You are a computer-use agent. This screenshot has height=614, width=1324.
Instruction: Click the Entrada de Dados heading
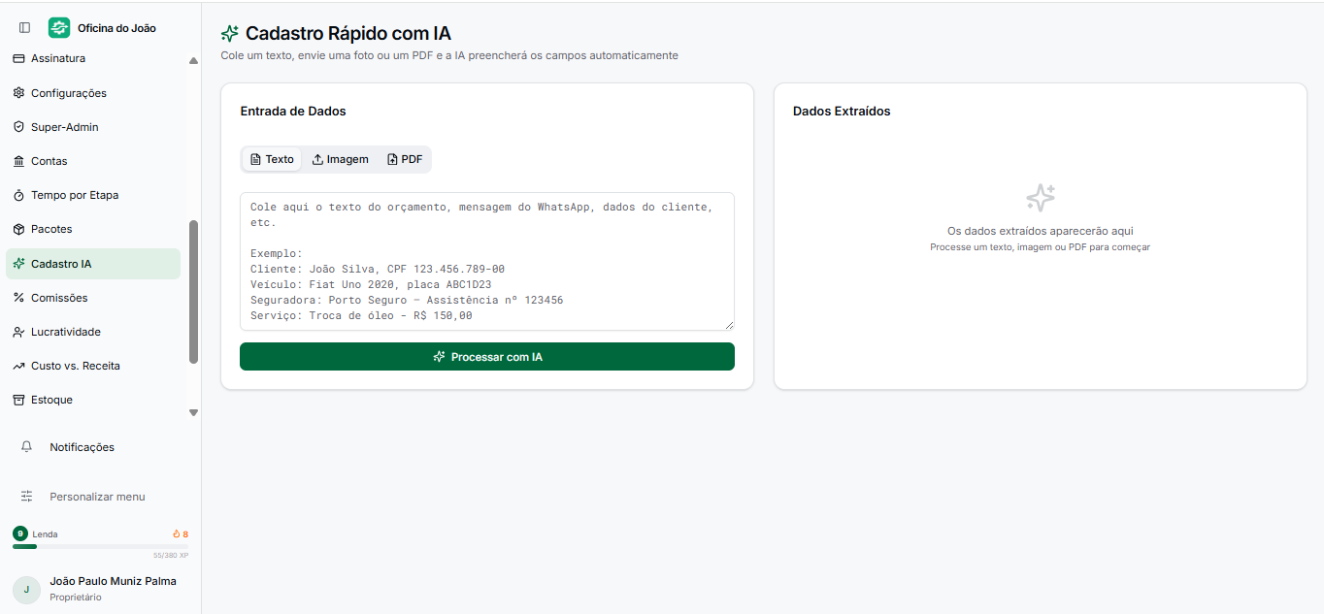point(293,112)
